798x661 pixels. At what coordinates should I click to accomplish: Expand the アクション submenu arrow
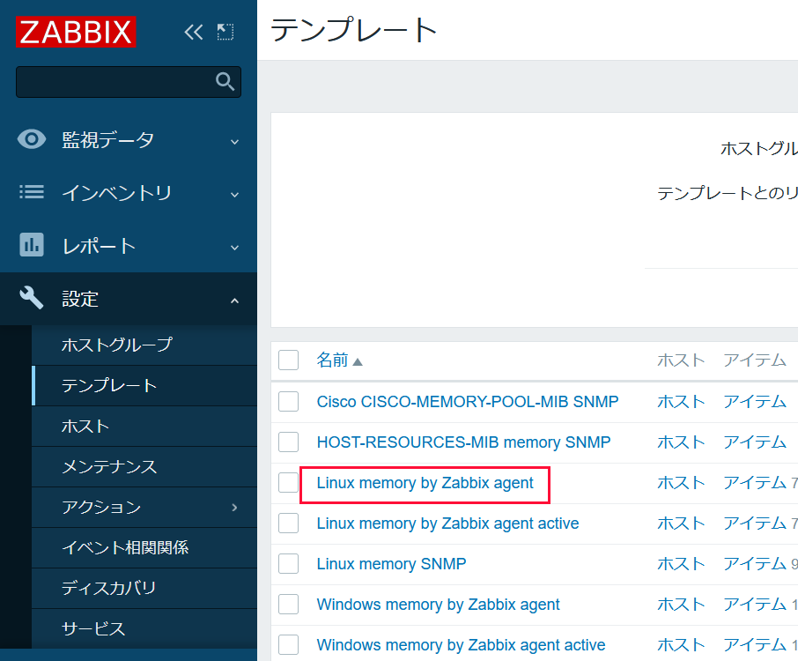(x=234, y=508)
